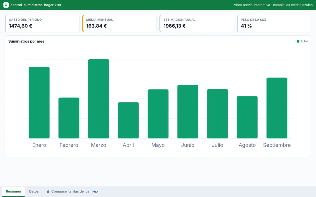Click the file name control-suministros-hogar.xlsx

tap(36, 5)
